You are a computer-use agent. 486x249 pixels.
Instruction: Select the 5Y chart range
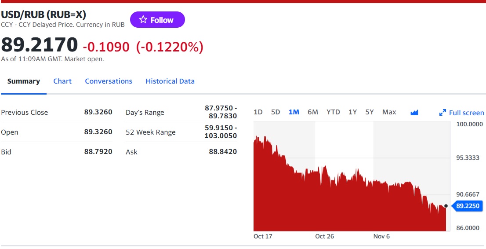(x=370, y=112)
